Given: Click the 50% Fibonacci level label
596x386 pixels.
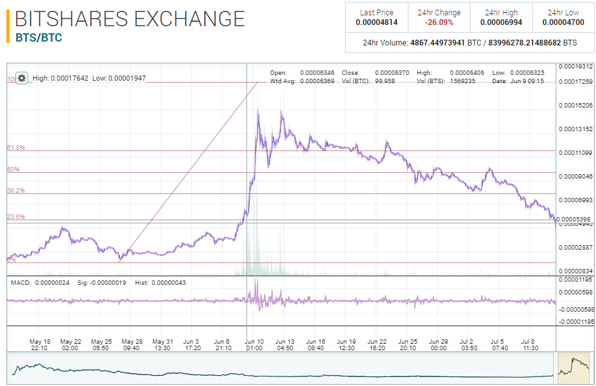Looking at the screenshot, I should 13,169.
